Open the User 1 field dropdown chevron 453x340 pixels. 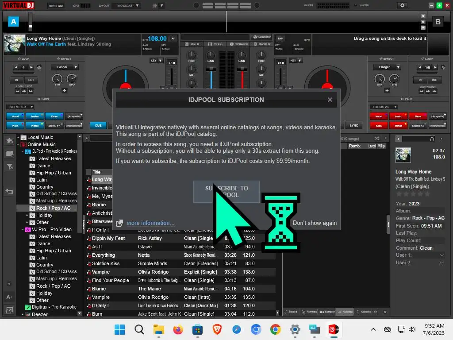click(x=442, y=255)
